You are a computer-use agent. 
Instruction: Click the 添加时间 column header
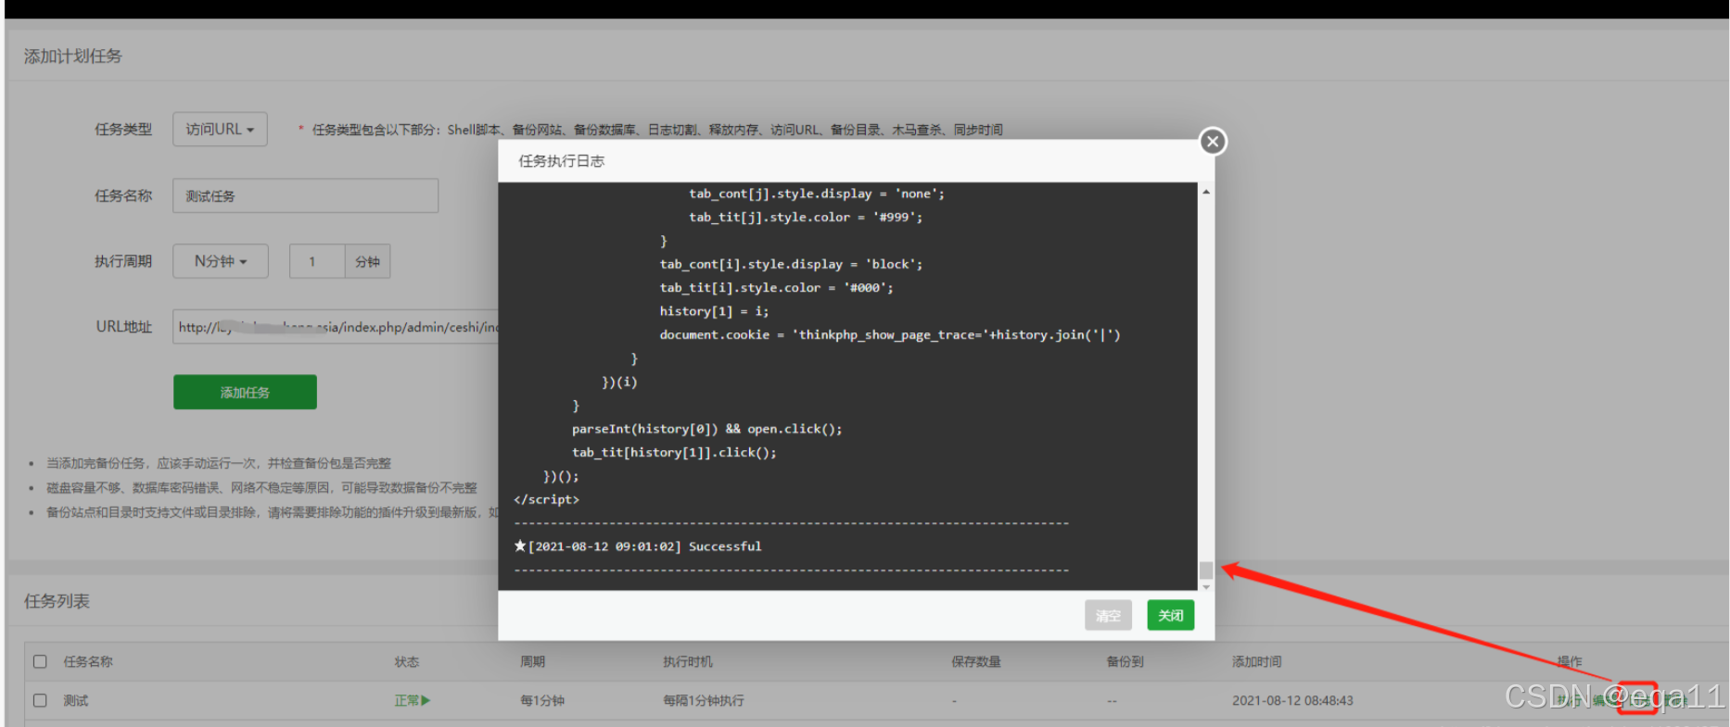(x=1257, y=661)
